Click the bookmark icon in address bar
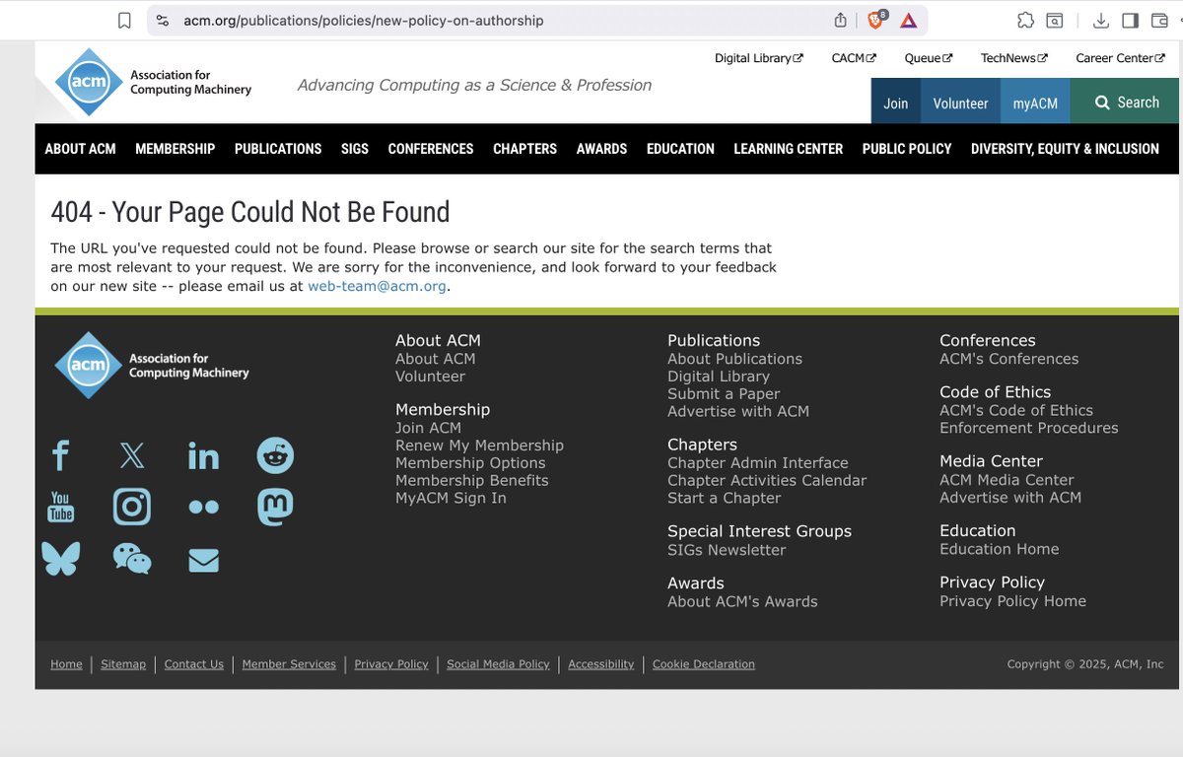 [124, 20]
